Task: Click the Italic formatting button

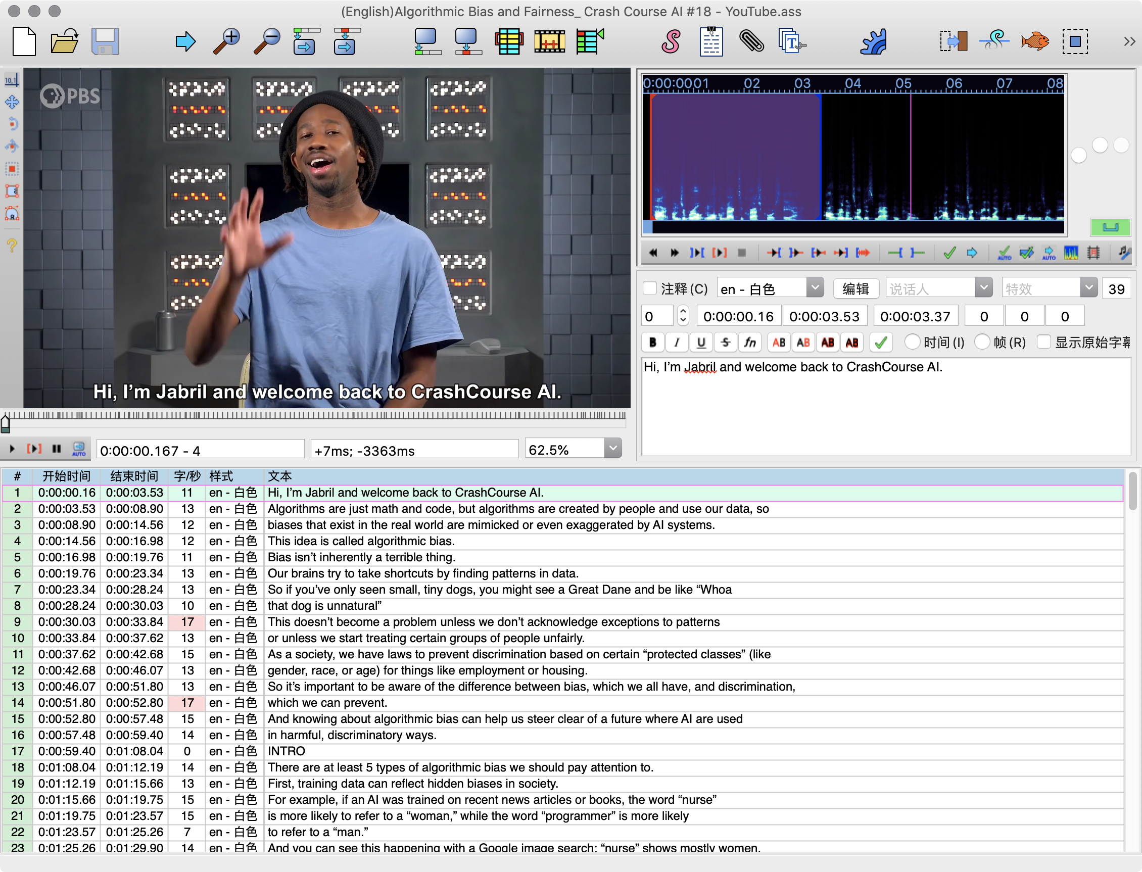Action: [677, 343]
